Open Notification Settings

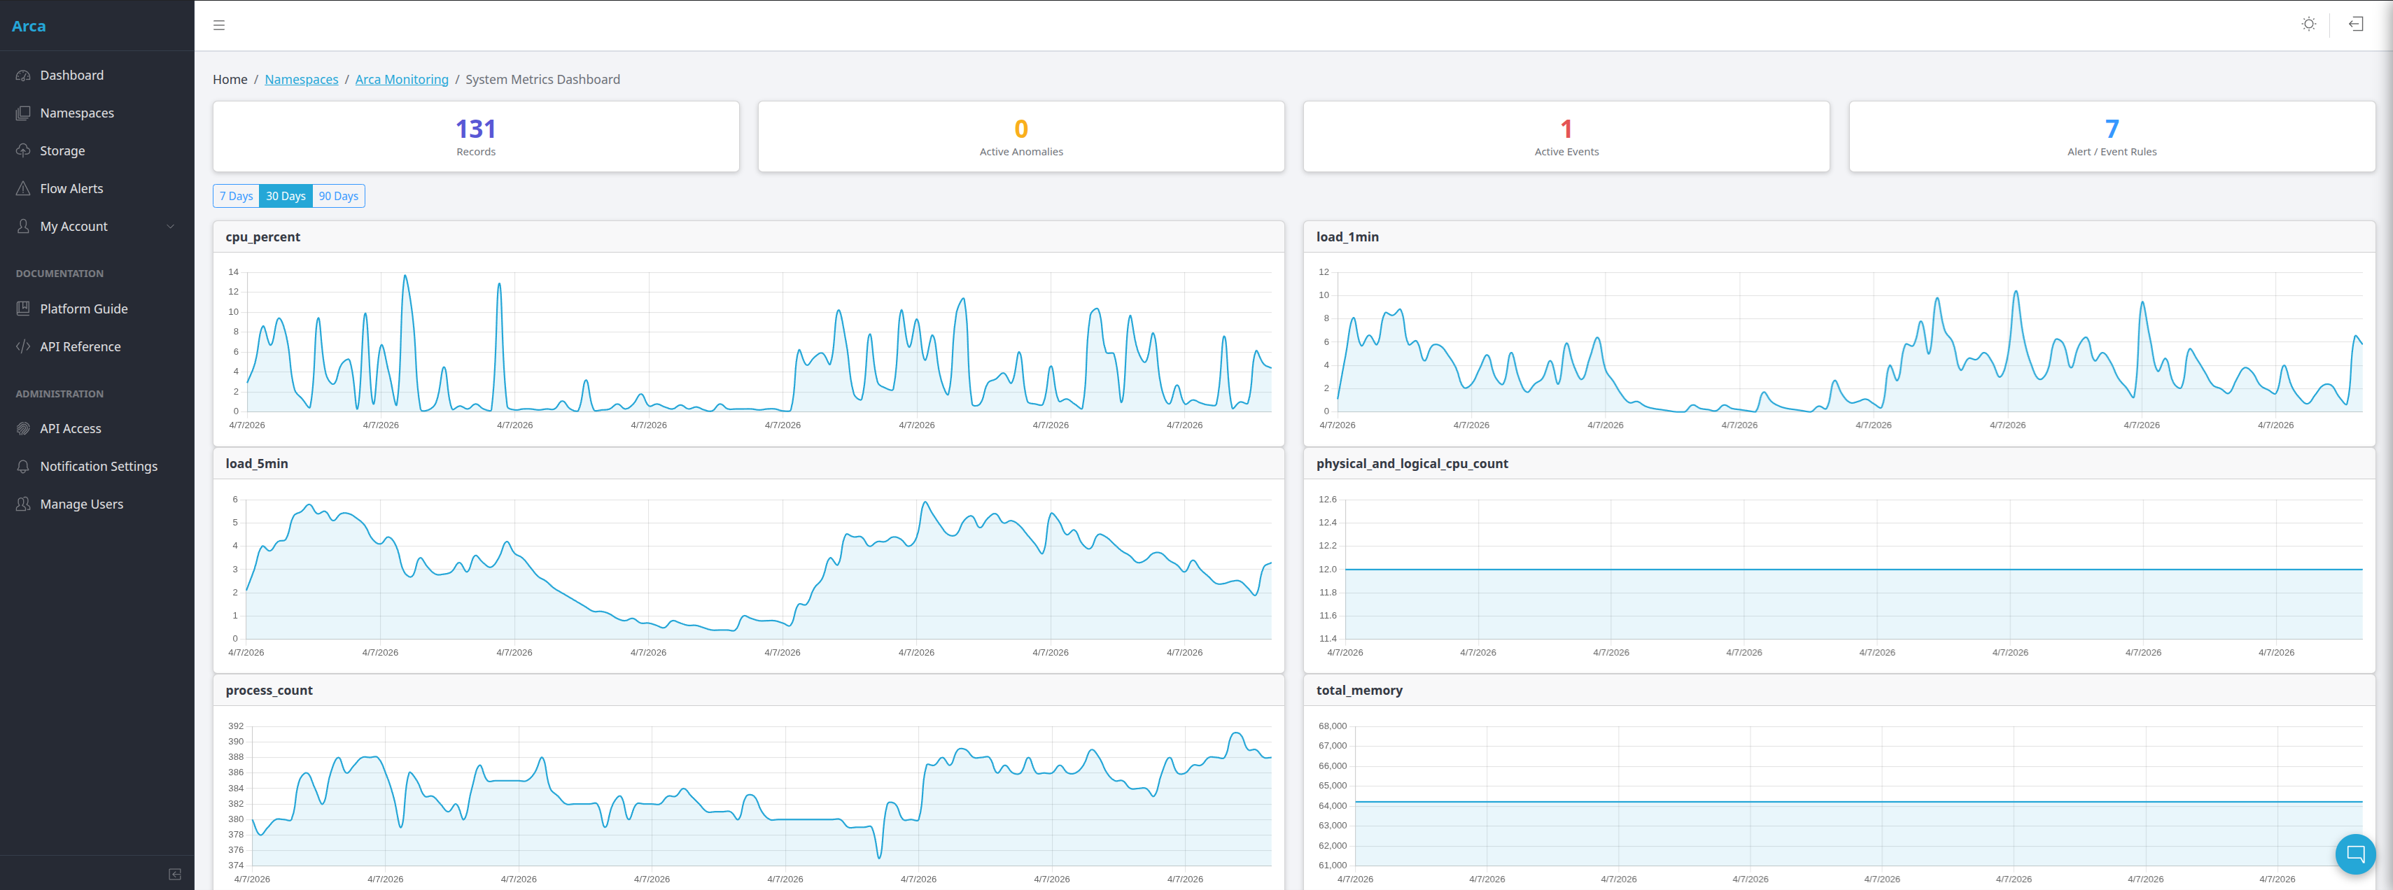99,465
